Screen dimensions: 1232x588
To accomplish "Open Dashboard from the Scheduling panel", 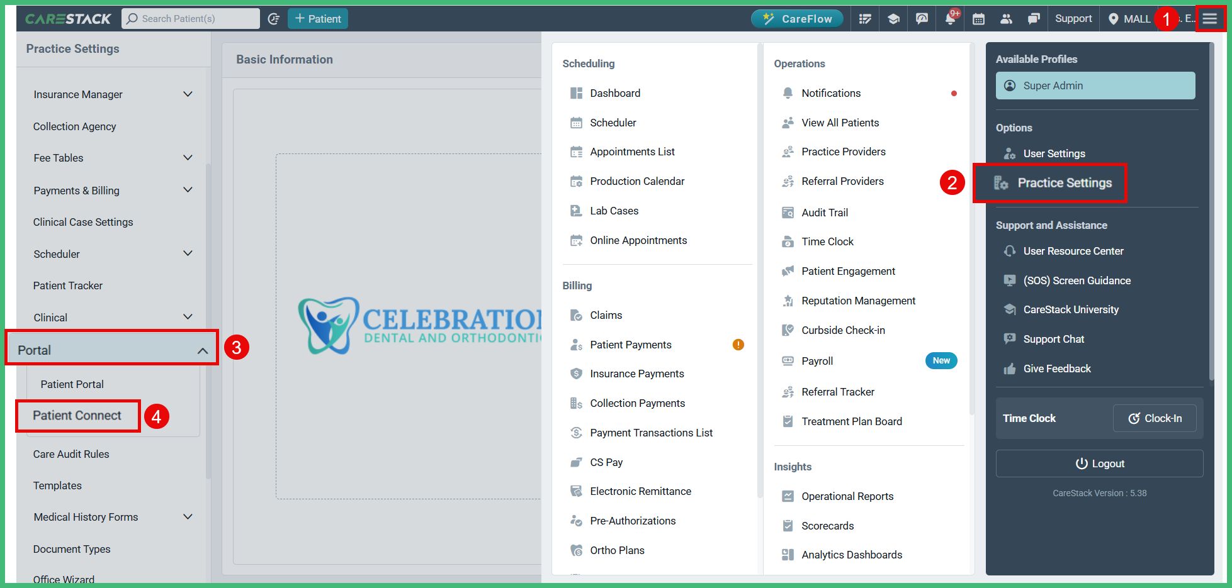I will pos(615,92).
